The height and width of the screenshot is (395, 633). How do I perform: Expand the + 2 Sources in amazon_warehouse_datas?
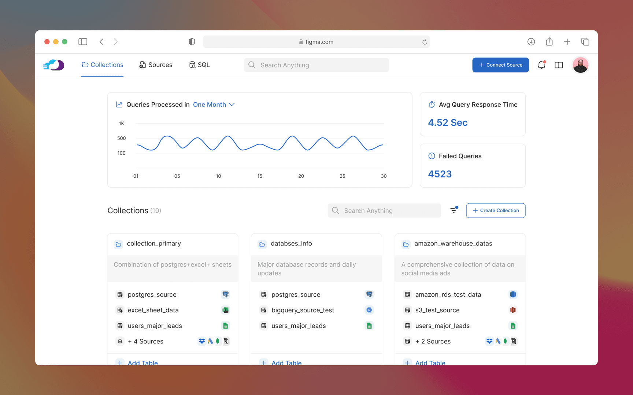433,341
